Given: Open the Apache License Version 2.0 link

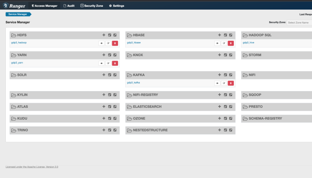Looking at the screenshot, I should [x=32, y=167].
